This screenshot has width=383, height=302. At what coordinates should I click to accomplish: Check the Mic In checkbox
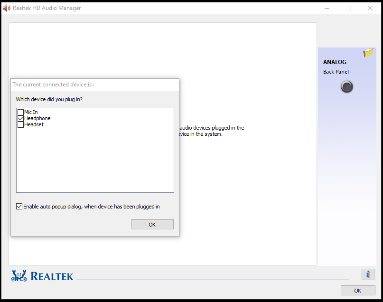21,112
